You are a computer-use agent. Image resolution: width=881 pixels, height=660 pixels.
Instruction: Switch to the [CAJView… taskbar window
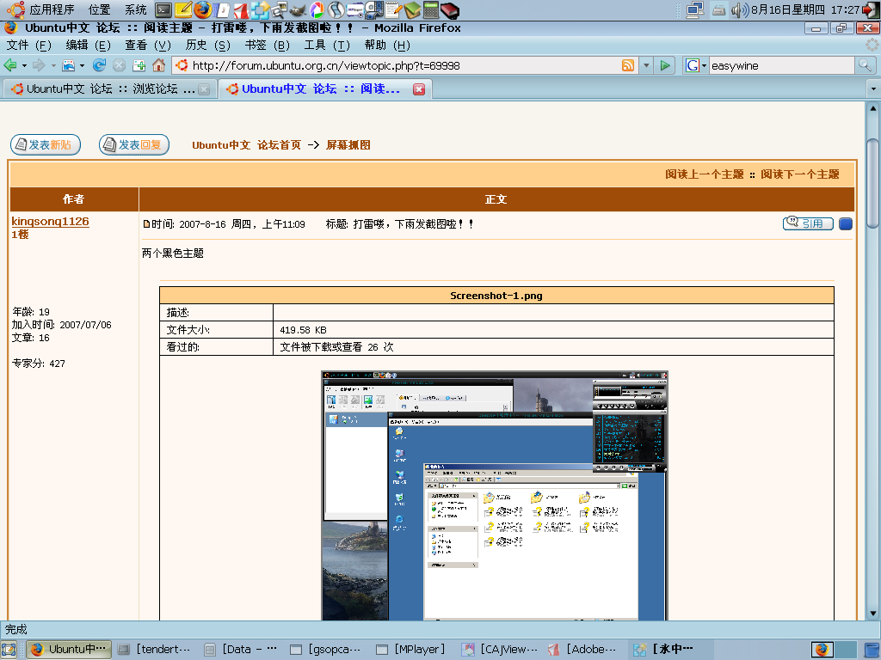tap(500, 650)
